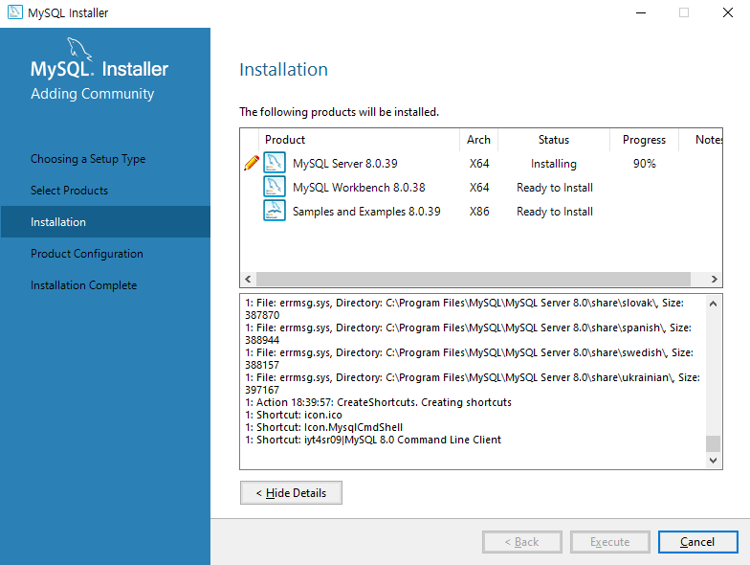
Task: Select the MySQL Server 8.0.39 row name
Action: click(344, 164)
